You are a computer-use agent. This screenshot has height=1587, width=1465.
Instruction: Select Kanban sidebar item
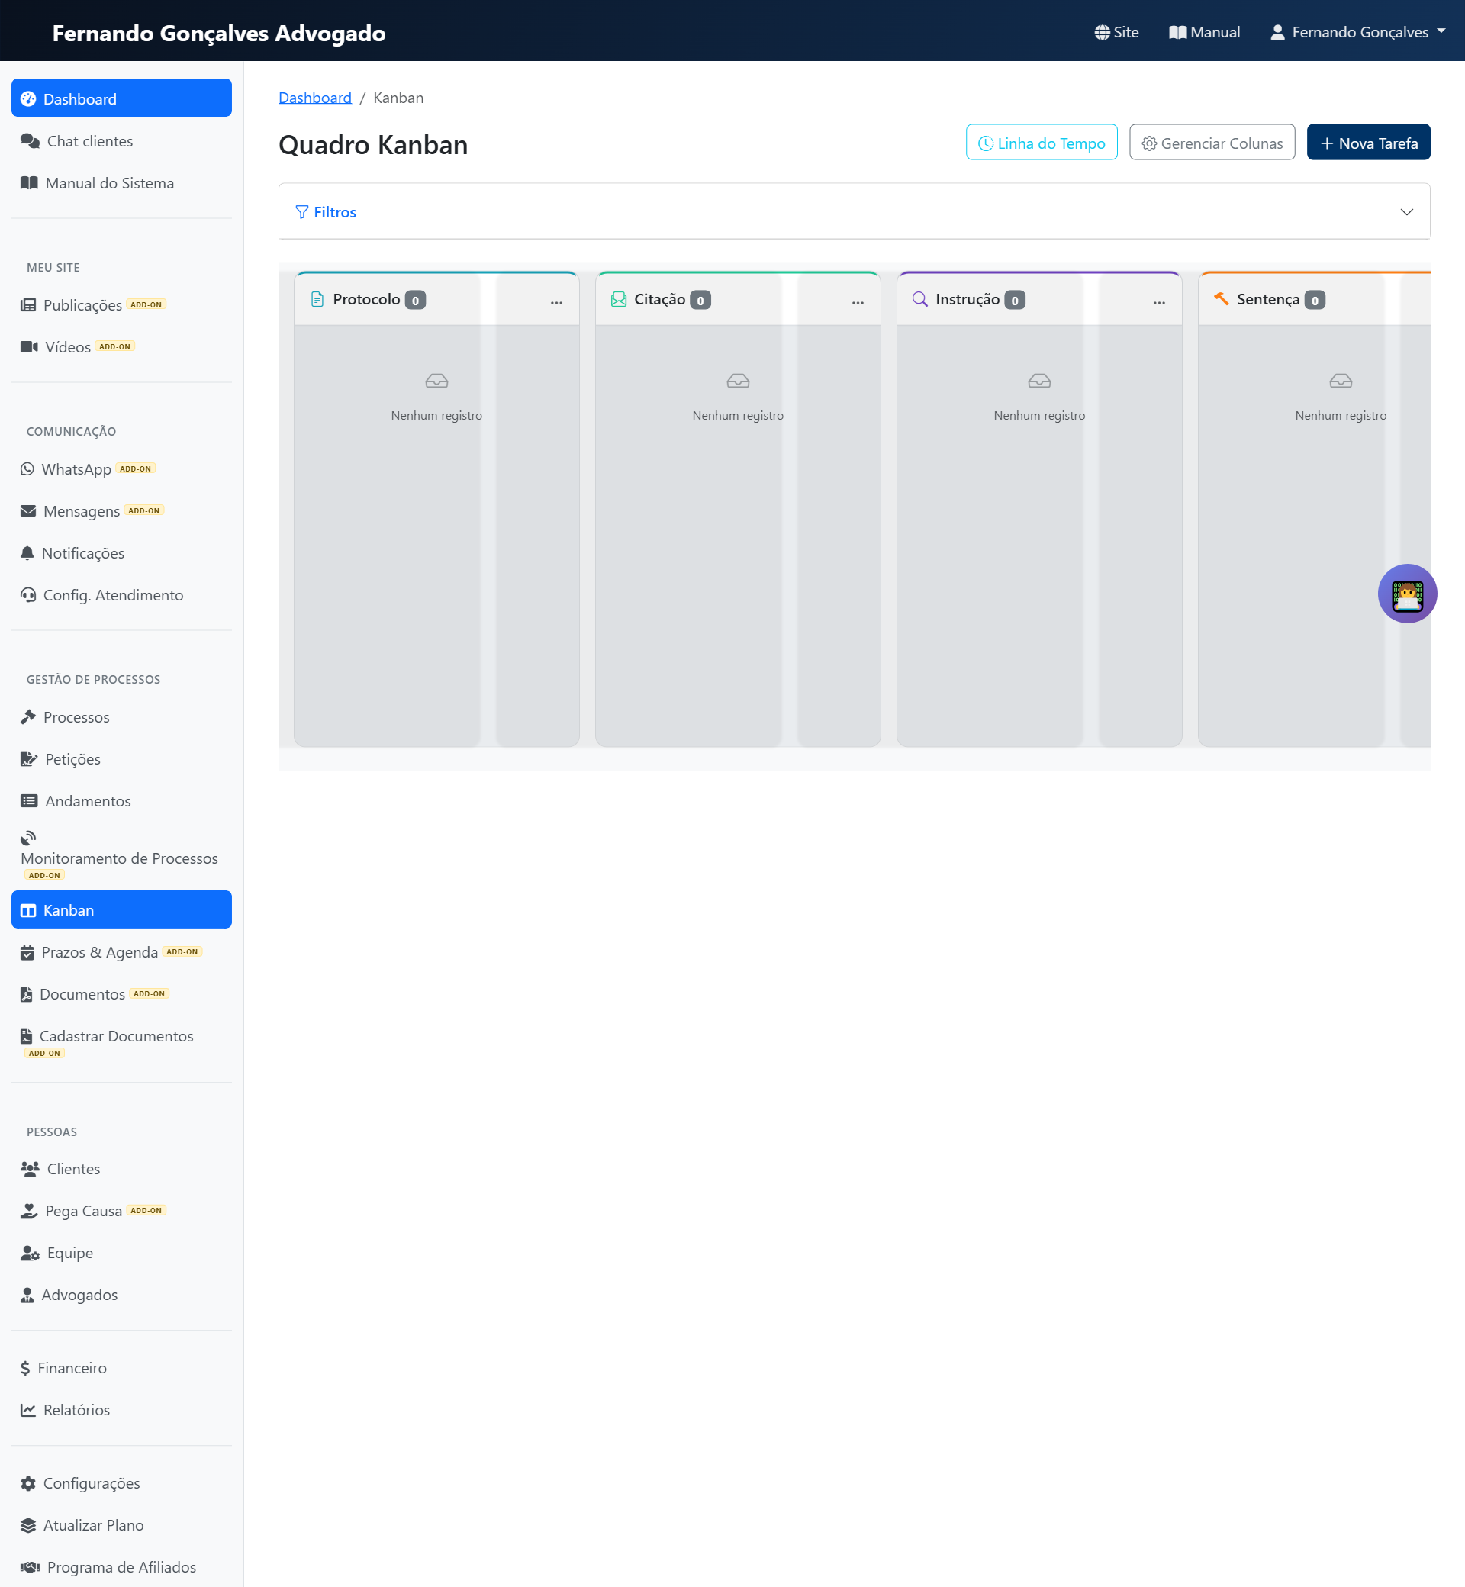(x=121, y=909)
